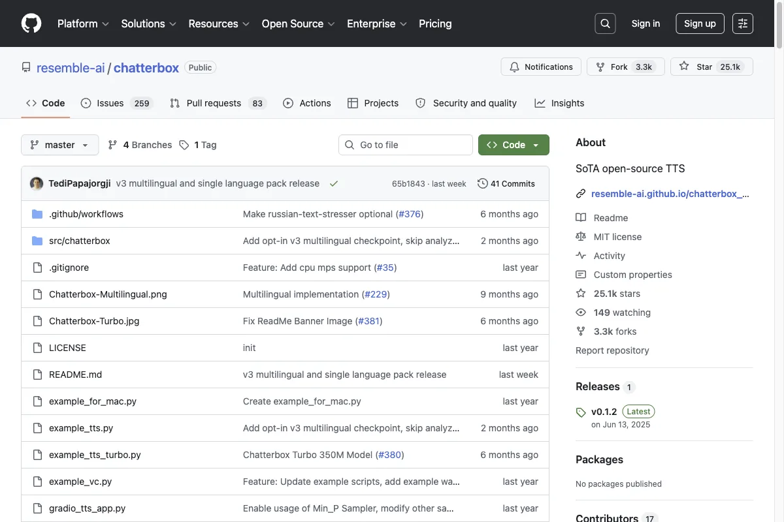Click the file icon next to .gitignore
The image size is (784, 522).
pyautogui.click(x=37, y=268)
